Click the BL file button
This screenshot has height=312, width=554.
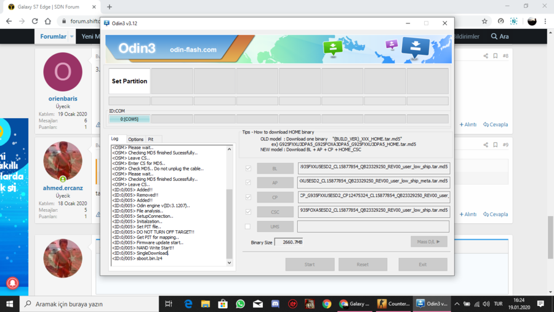[x=275, y=169]
